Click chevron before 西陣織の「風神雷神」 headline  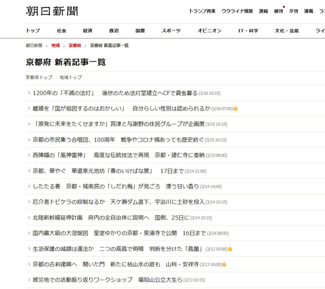click(29, 155)
